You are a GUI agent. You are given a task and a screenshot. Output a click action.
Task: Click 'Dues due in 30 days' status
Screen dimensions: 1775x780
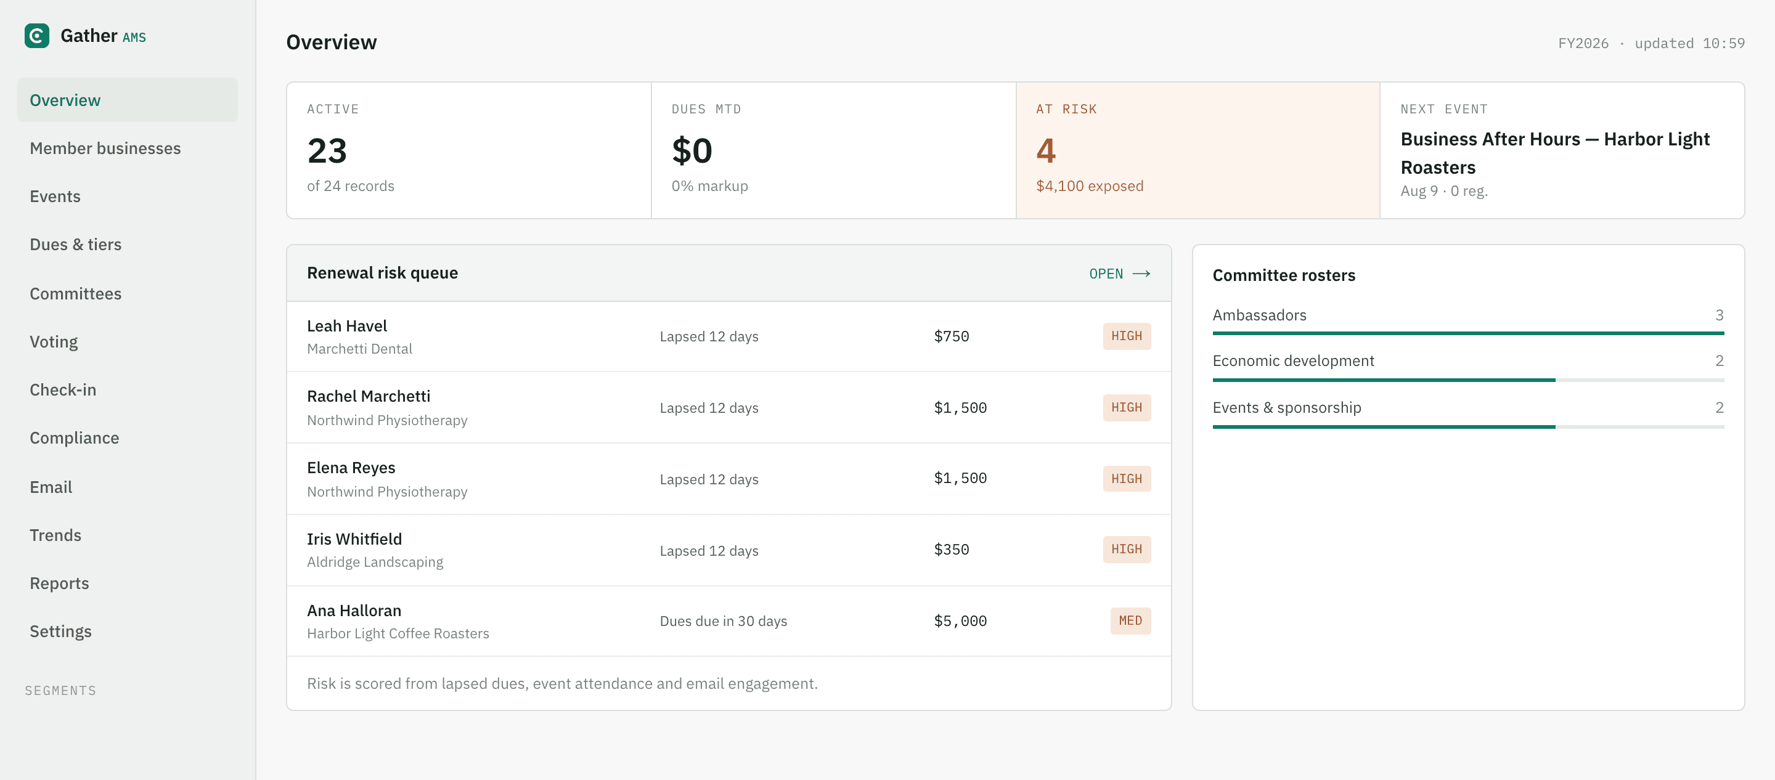[x=723, y=621]
